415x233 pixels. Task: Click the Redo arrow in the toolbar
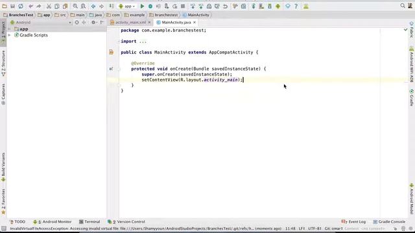point(39,6)
